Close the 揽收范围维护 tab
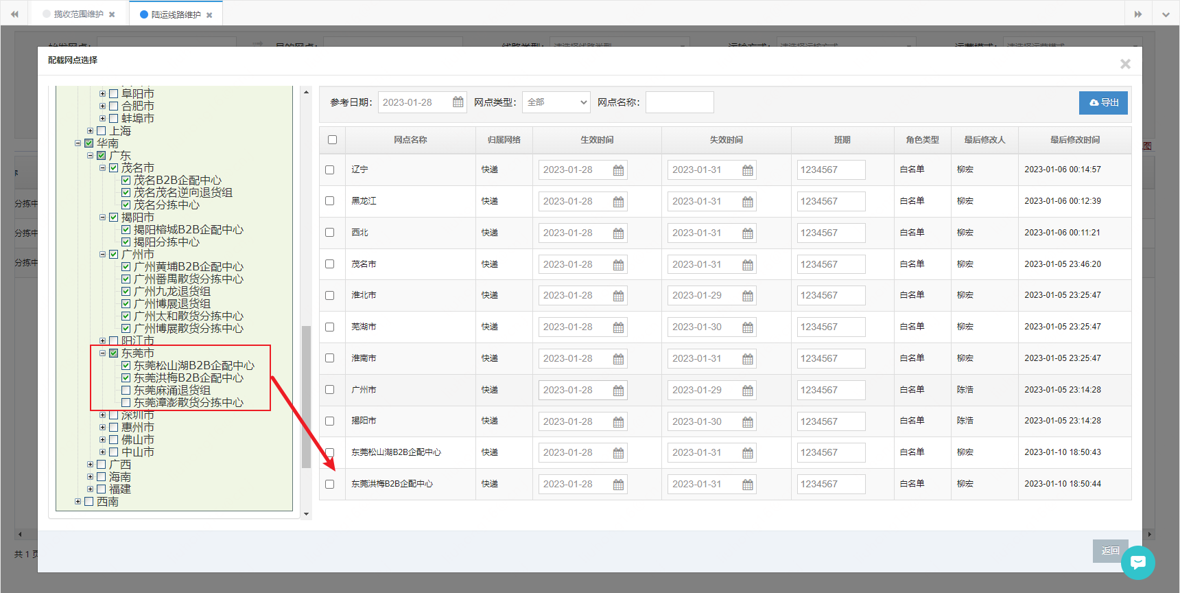 pos(112,14)
